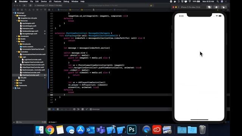Open the Debug menu
This screenshot has height=136, width=242.
66,2
